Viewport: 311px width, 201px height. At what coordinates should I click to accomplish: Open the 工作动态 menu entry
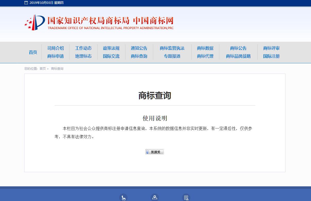[x=83, y=48]
